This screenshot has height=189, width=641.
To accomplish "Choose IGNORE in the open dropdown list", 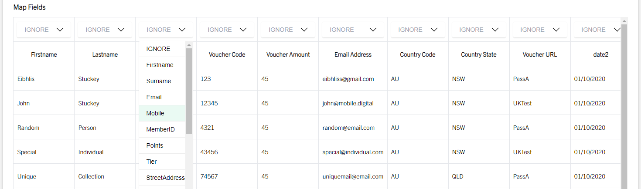I will 162,49.
